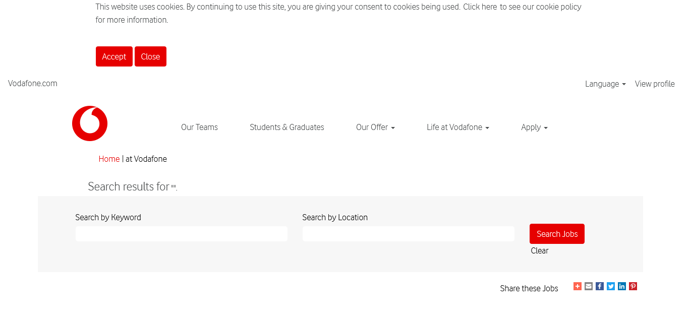Accept the cookie policy
Image resolution: width=689 pixels, height=324 pixels.
pos(114,56)
